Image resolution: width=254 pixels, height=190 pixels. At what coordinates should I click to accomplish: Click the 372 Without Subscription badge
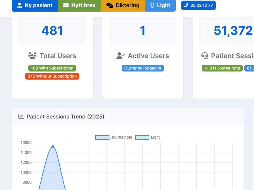52,76
